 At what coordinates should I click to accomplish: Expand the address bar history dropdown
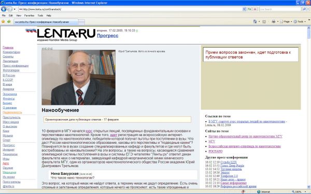point(244,9)
